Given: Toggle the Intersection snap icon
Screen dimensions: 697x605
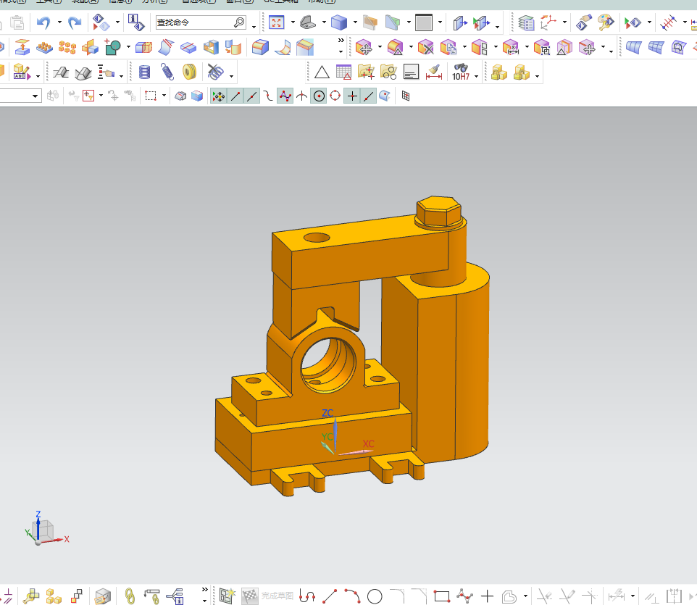Looking at the screenshot, I should tap(302, 96).
